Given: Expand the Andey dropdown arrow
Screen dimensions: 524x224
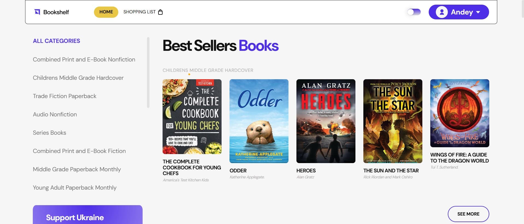Looking at the screenshot, I should coord(478,12).
